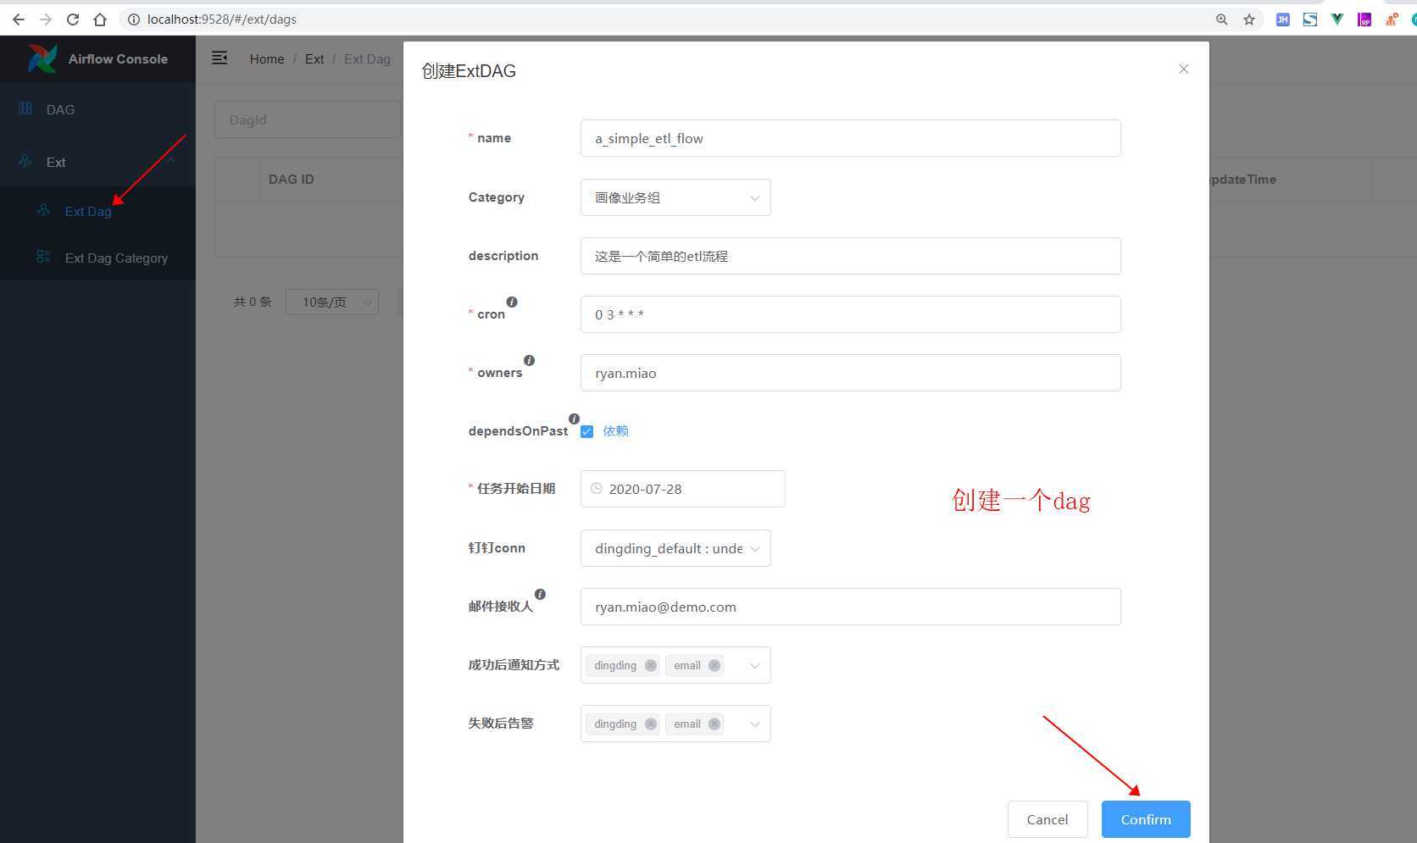Click the clock icon in start date field
Image resolution: width=1417 pixels, height=843 pixels.
click(597, 489)
